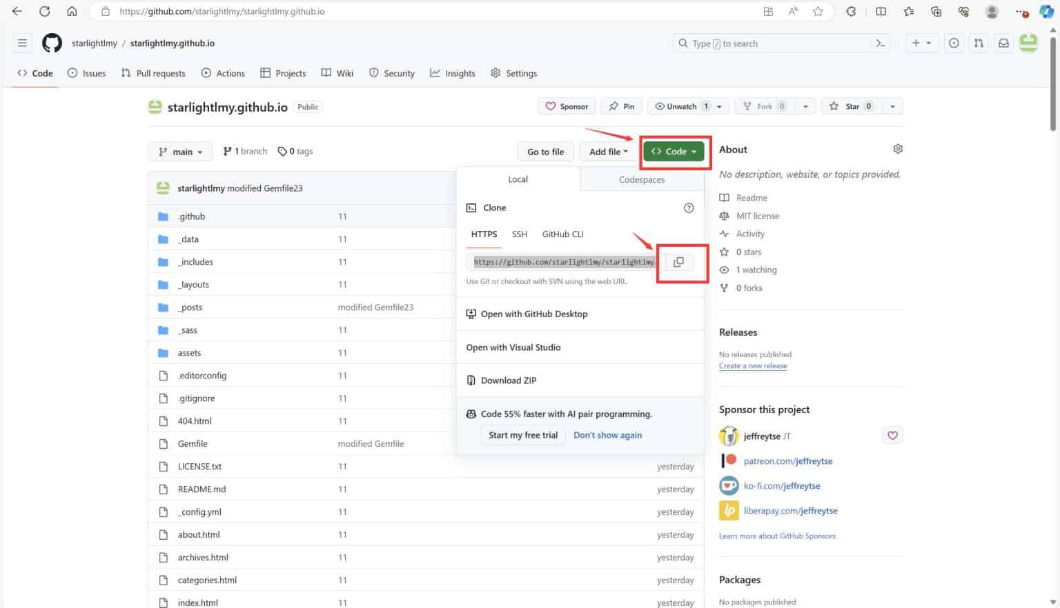Open the .github folder
The image size is (1060, 608).
[191, 216]
